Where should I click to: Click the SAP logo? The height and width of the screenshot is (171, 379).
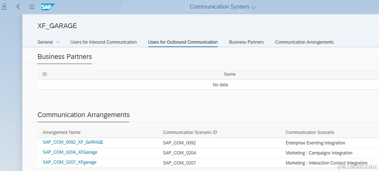48,7
